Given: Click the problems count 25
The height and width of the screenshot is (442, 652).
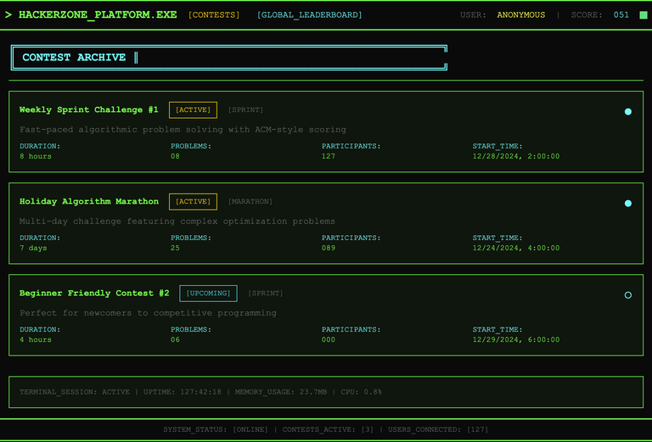Looking at the screenshot, I should click(175, 249).
